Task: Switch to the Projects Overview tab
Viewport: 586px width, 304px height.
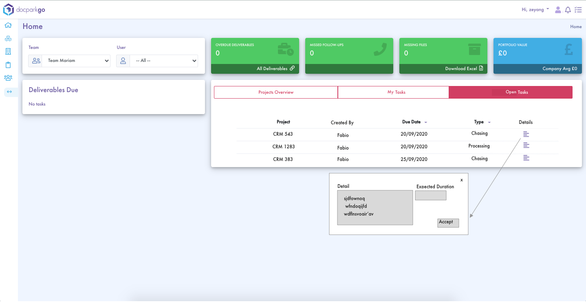Action: click(276, 92)
